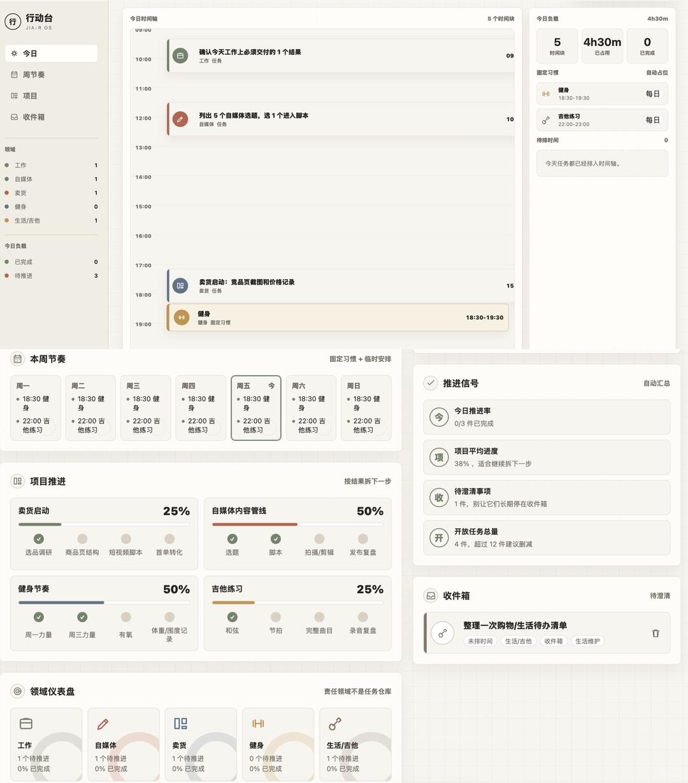Viewport: 688px width, 783px height.
Task: Click the 卖货 card icon in 领域仪表盘
Action: click(180, 724)
